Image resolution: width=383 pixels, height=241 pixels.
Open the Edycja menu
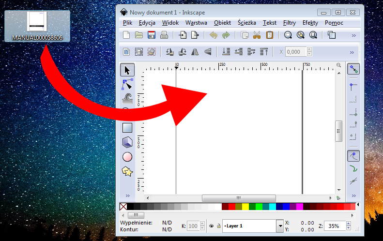(x=147, y=23)
